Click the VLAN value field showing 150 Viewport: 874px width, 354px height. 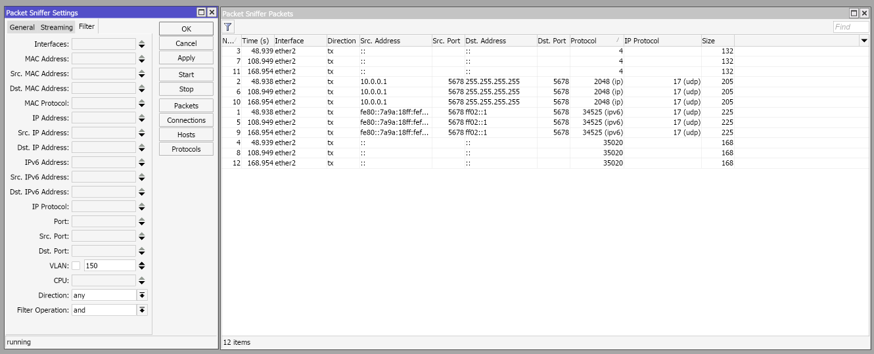coord(109,266)
